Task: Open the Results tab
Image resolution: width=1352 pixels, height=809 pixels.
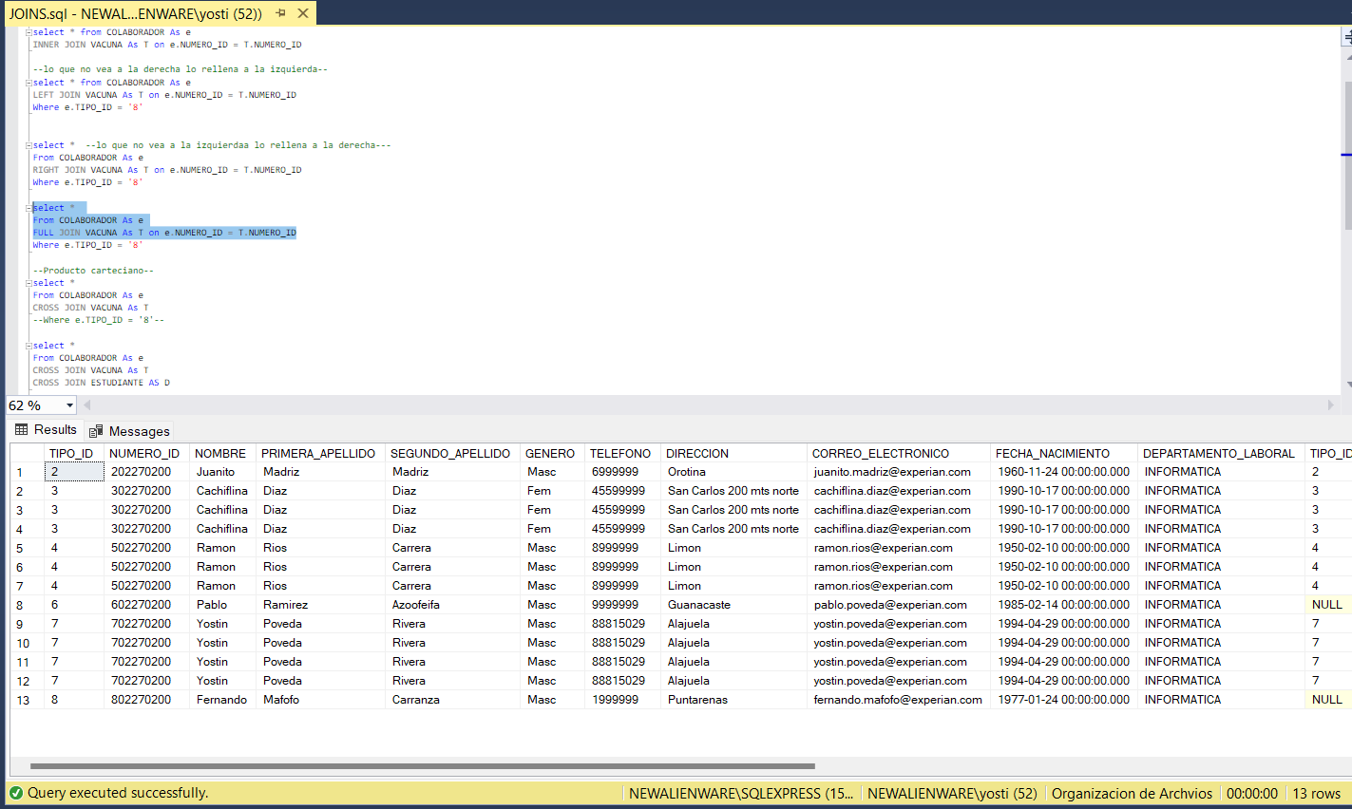Action: tap(46, 429)
